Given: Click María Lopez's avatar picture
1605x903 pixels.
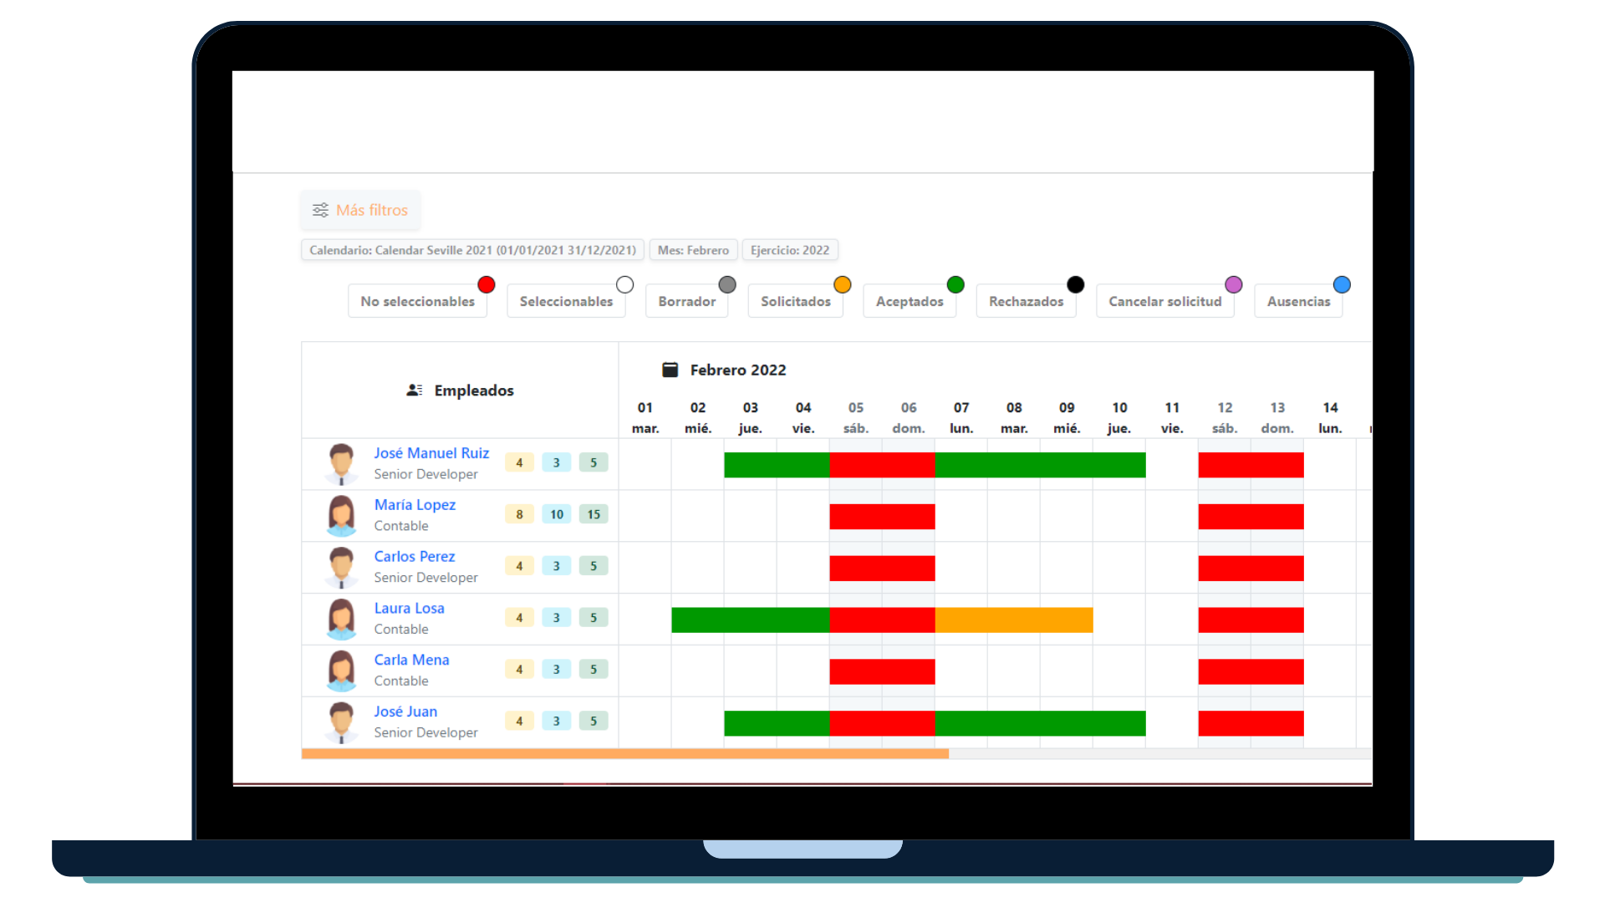Looking at the screenshot, I should click(341, 515).
